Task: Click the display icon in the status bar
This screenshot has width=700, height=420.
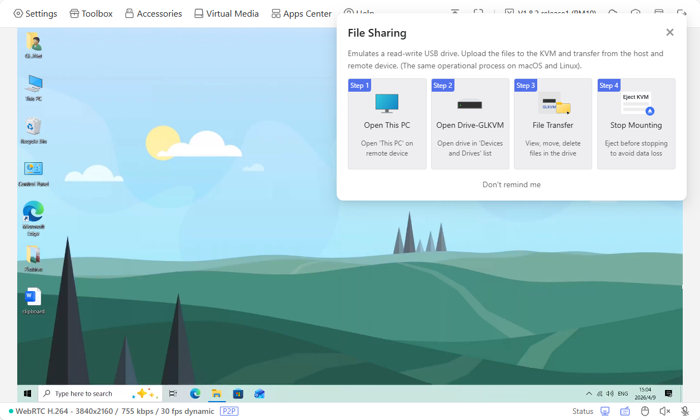Action: click(605, 411)
